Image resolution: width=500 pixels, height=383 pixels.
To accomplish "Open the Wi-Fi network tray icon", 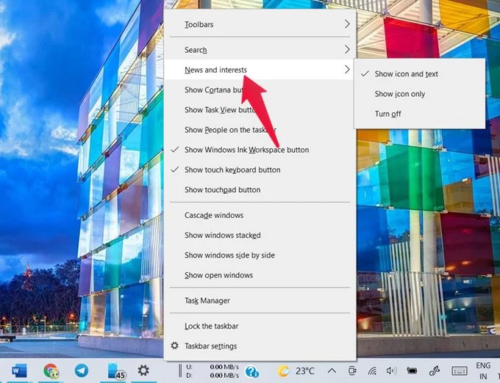I will point(374,371).
